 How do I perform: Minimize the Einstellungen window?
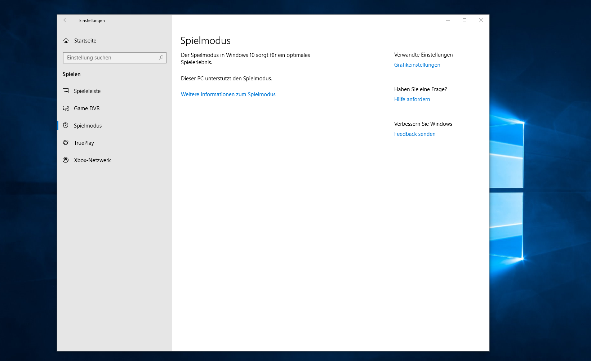[x=448, y=20]
